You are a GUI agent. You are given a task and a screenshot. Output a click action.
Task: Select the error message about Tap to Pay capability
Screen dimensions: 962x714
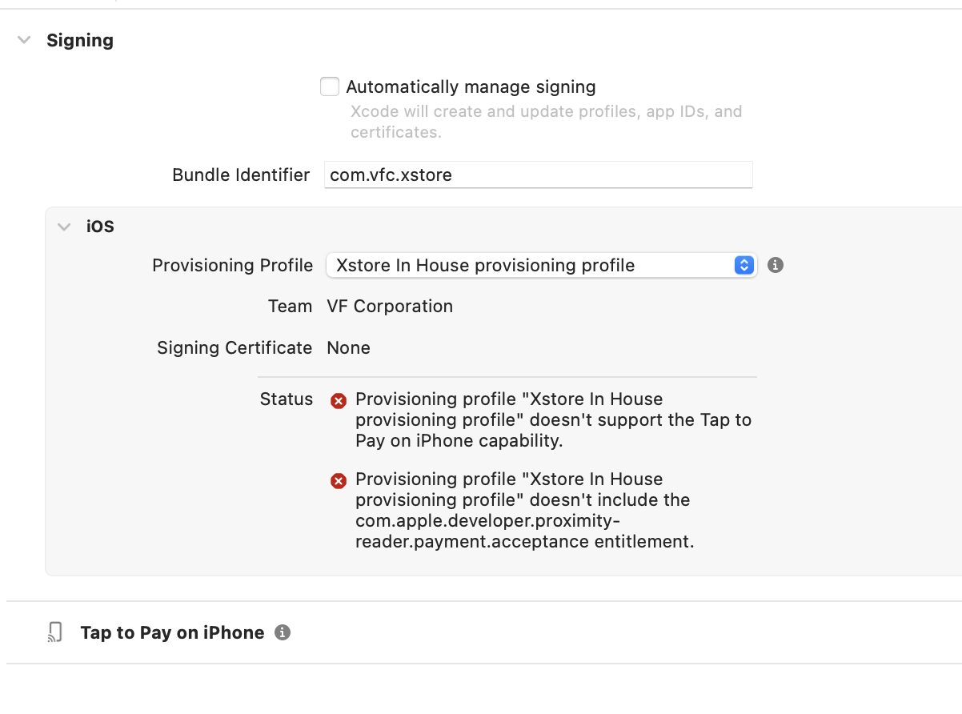pos(554,419)
